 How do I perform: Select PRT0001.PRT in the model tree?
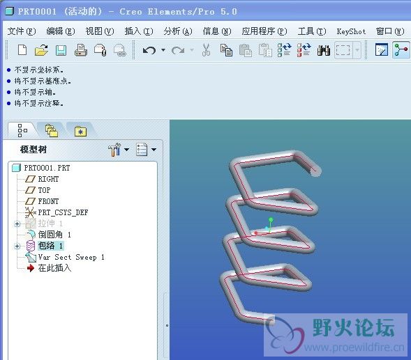(47, 168)
